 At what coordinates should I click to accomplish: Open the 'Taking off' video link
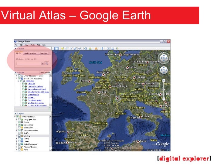(31, 84)
